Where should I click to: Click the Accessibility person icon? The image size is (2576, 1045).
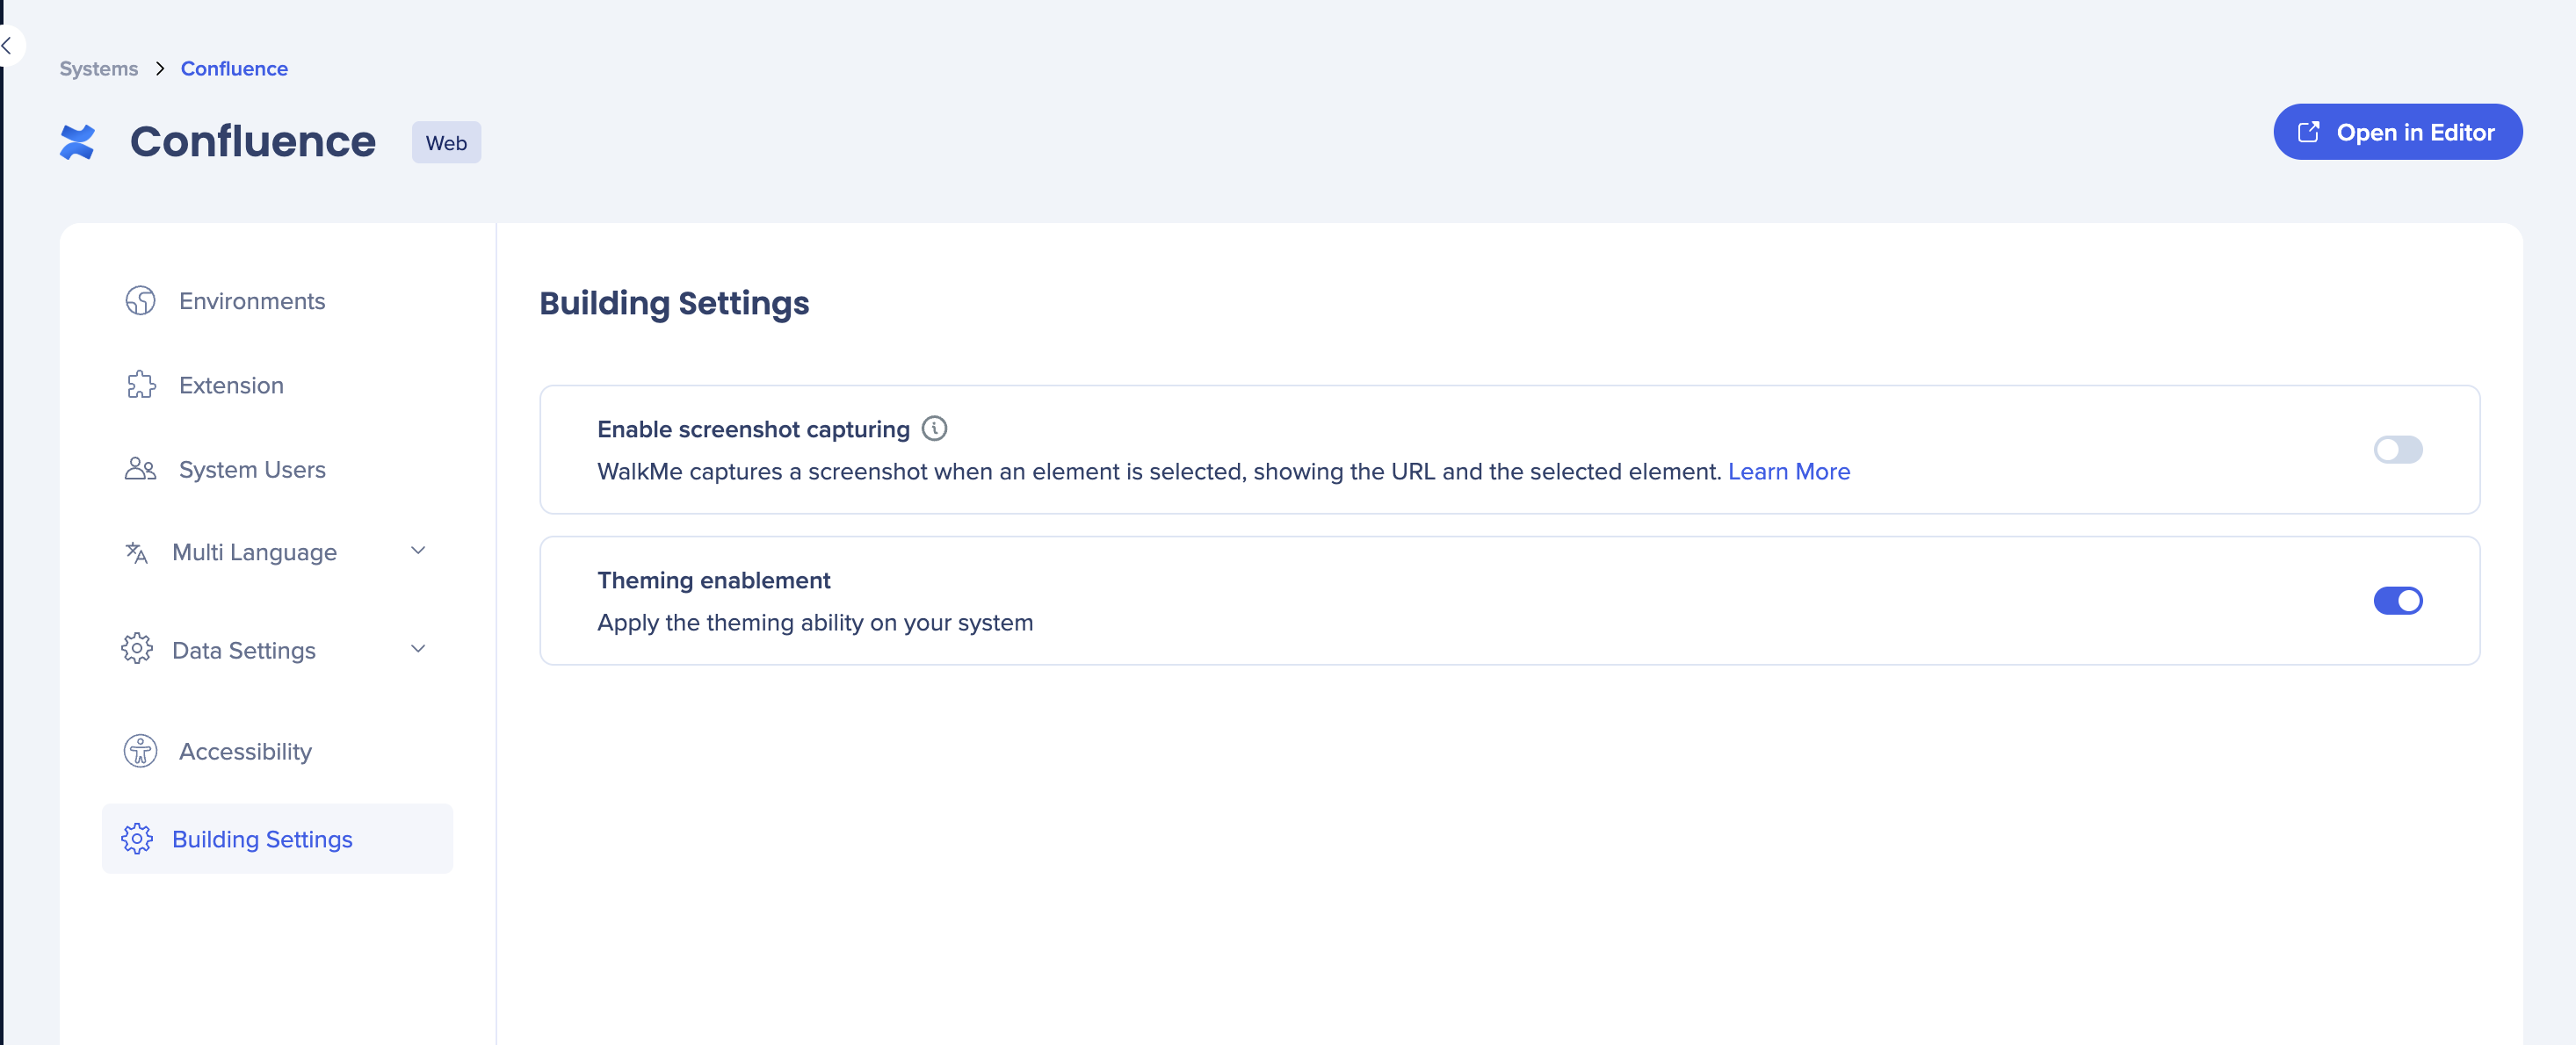140,750
